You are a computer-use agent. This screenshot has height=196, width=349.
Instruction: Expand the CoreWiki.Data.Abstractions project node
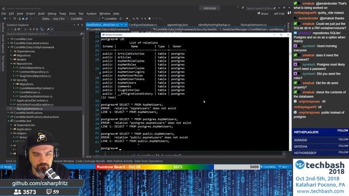tap(9, 43)
